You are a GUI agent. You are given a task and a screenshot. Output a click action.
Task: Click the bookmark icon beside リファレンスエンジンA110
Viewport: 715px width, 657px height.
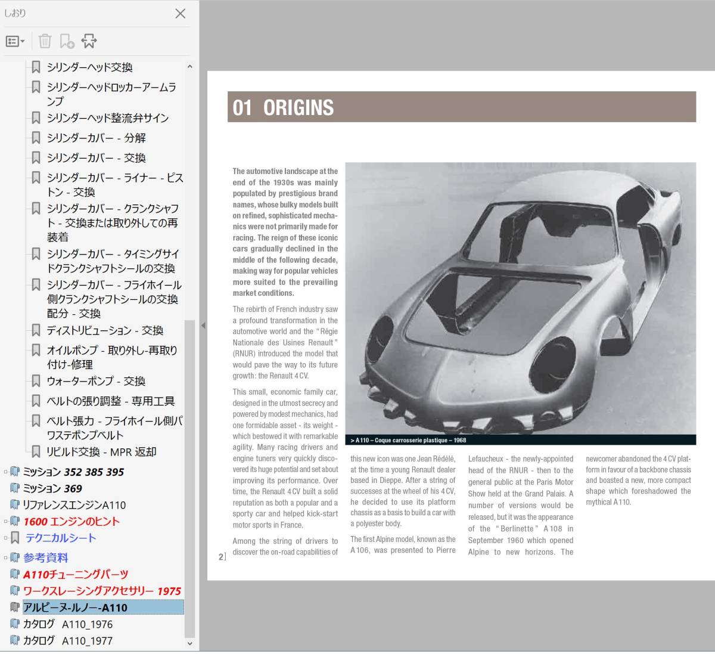pos(15,505)
